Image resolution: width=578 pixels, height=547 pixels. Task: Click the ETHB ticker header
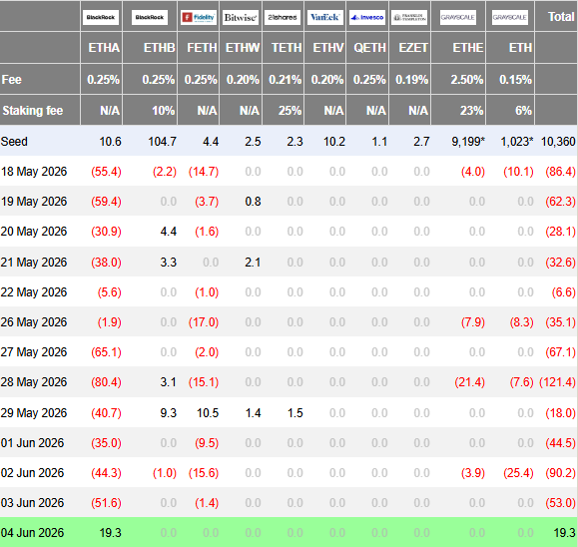pos(160,48)
